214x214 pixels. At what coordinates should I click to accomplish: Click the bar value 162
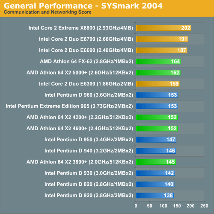[175, 73]
